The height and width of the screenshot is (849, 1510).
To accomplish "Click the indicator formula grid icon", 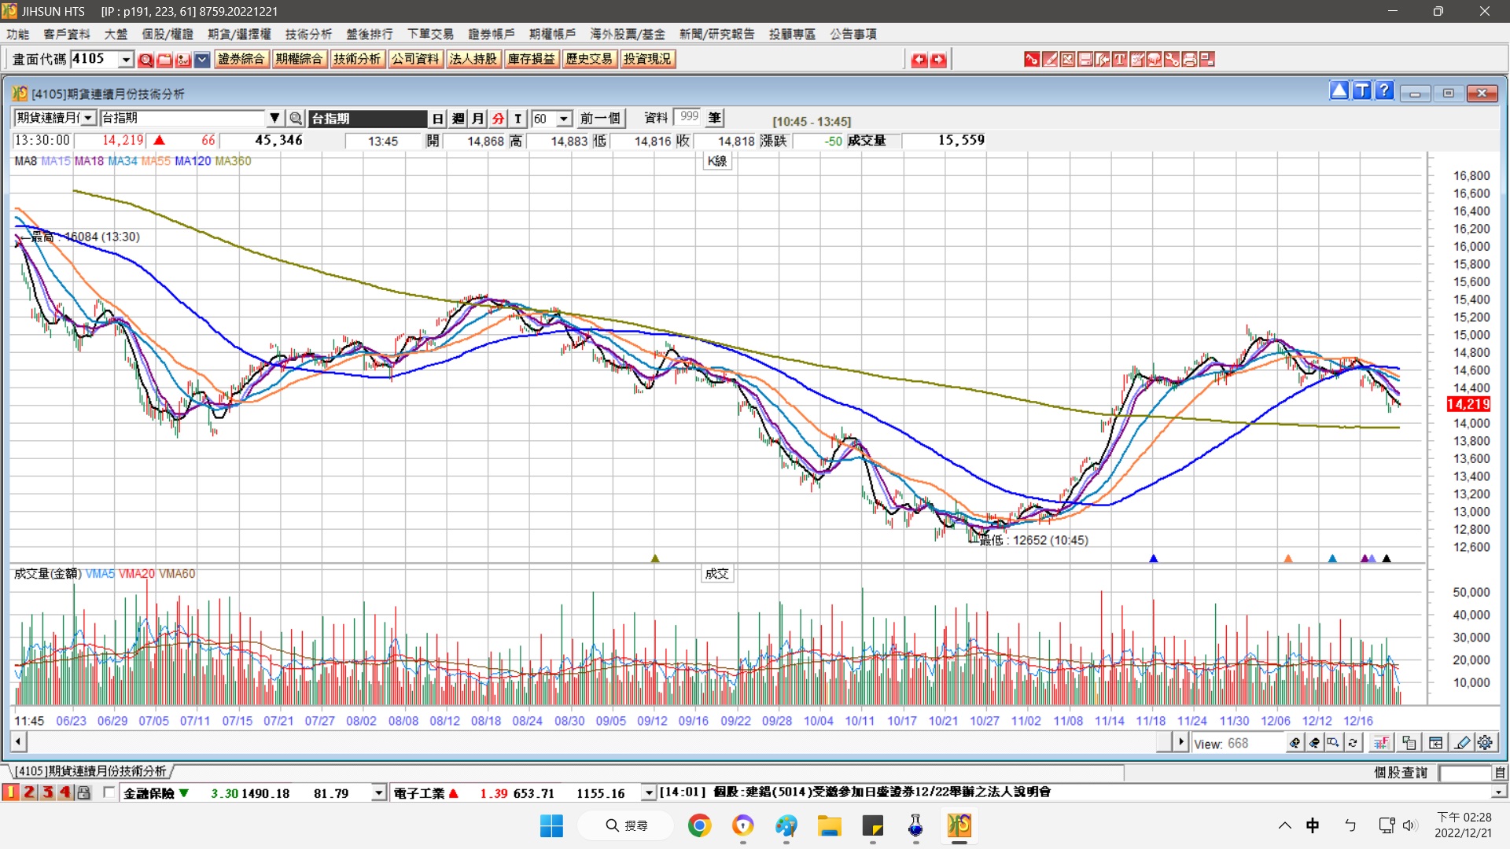I will click(1381, 742).
